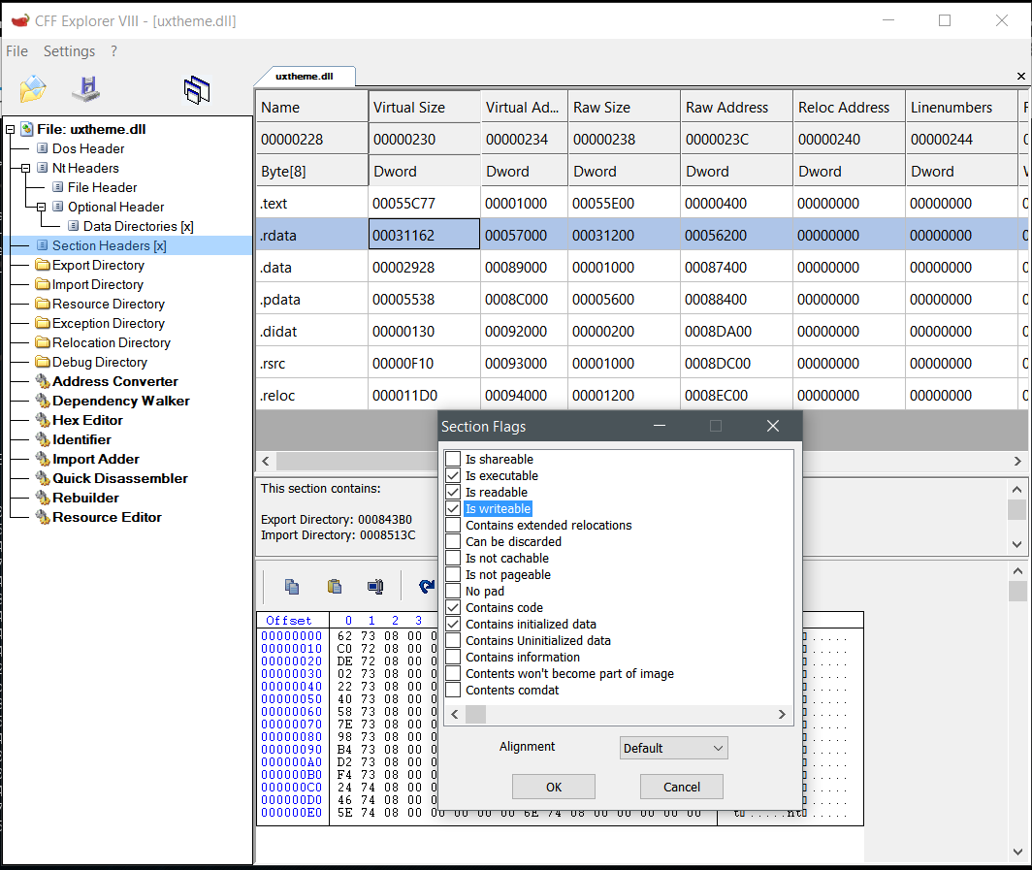Uncheck Contains initialized data flag

pos(453,624)
